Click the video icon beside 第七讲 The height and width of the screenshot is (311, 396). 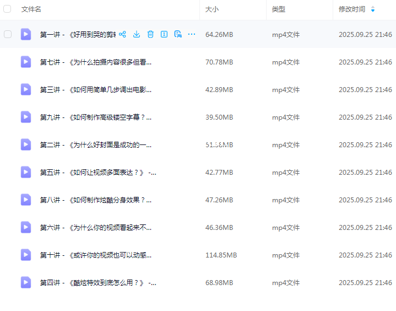[x=26, y=62]
